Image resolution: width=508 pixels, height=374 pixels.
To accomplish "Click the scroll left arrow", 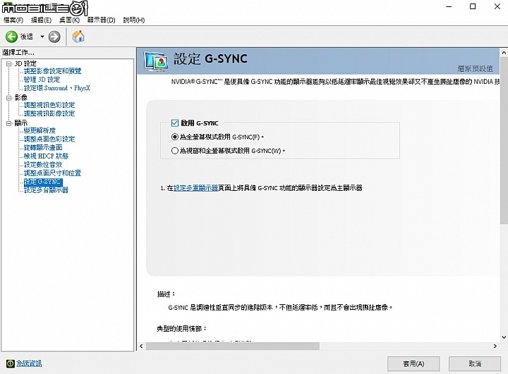I will pyautogui.click(x=141, y=346).
